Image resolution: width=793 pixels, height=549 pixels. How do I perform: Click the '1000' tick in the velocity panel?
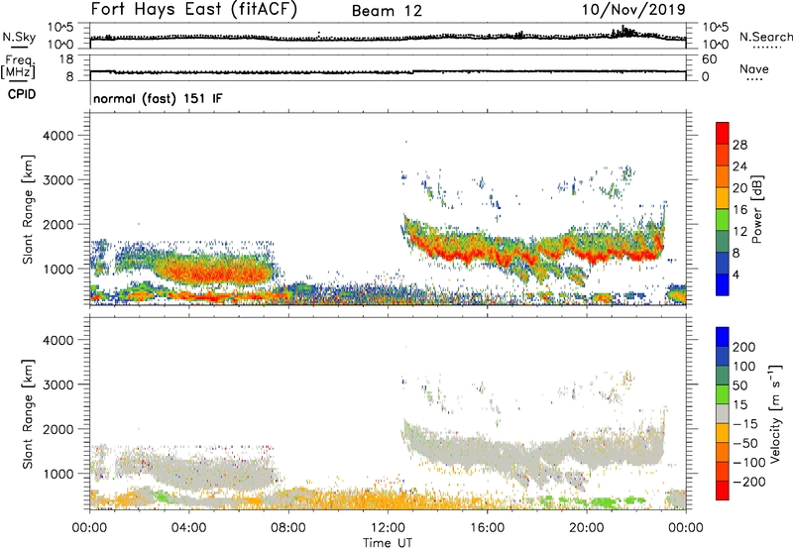point(58,474)
